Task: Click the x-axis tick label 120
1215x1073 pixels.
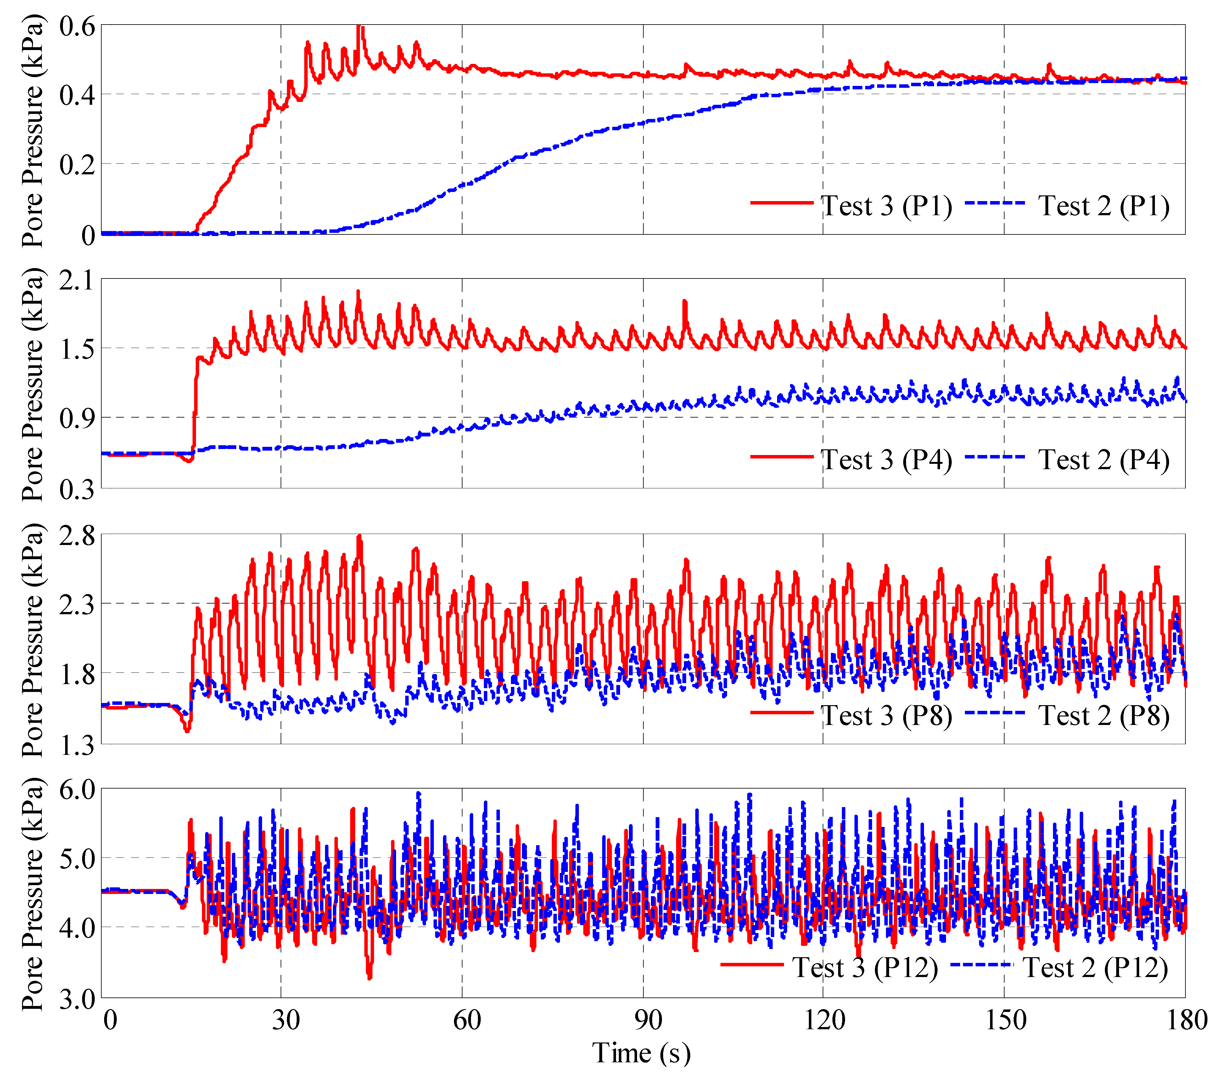Action: pos(825,1020)
